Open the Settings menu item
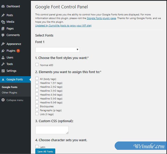Image resolution: width=167 pixels, height=154 pixels. click(x=11, y=71)
